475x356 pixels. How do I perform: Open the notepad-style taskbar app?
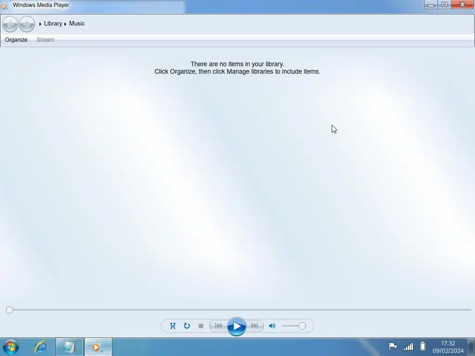(x=70, y=347)
